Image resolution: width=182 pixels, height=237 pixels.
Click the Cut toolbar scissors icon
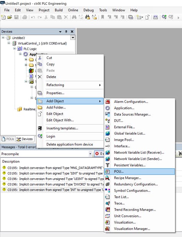point(46,17)
